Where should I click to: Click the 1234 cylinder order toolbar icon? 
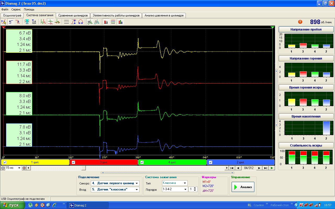point(34,22)
